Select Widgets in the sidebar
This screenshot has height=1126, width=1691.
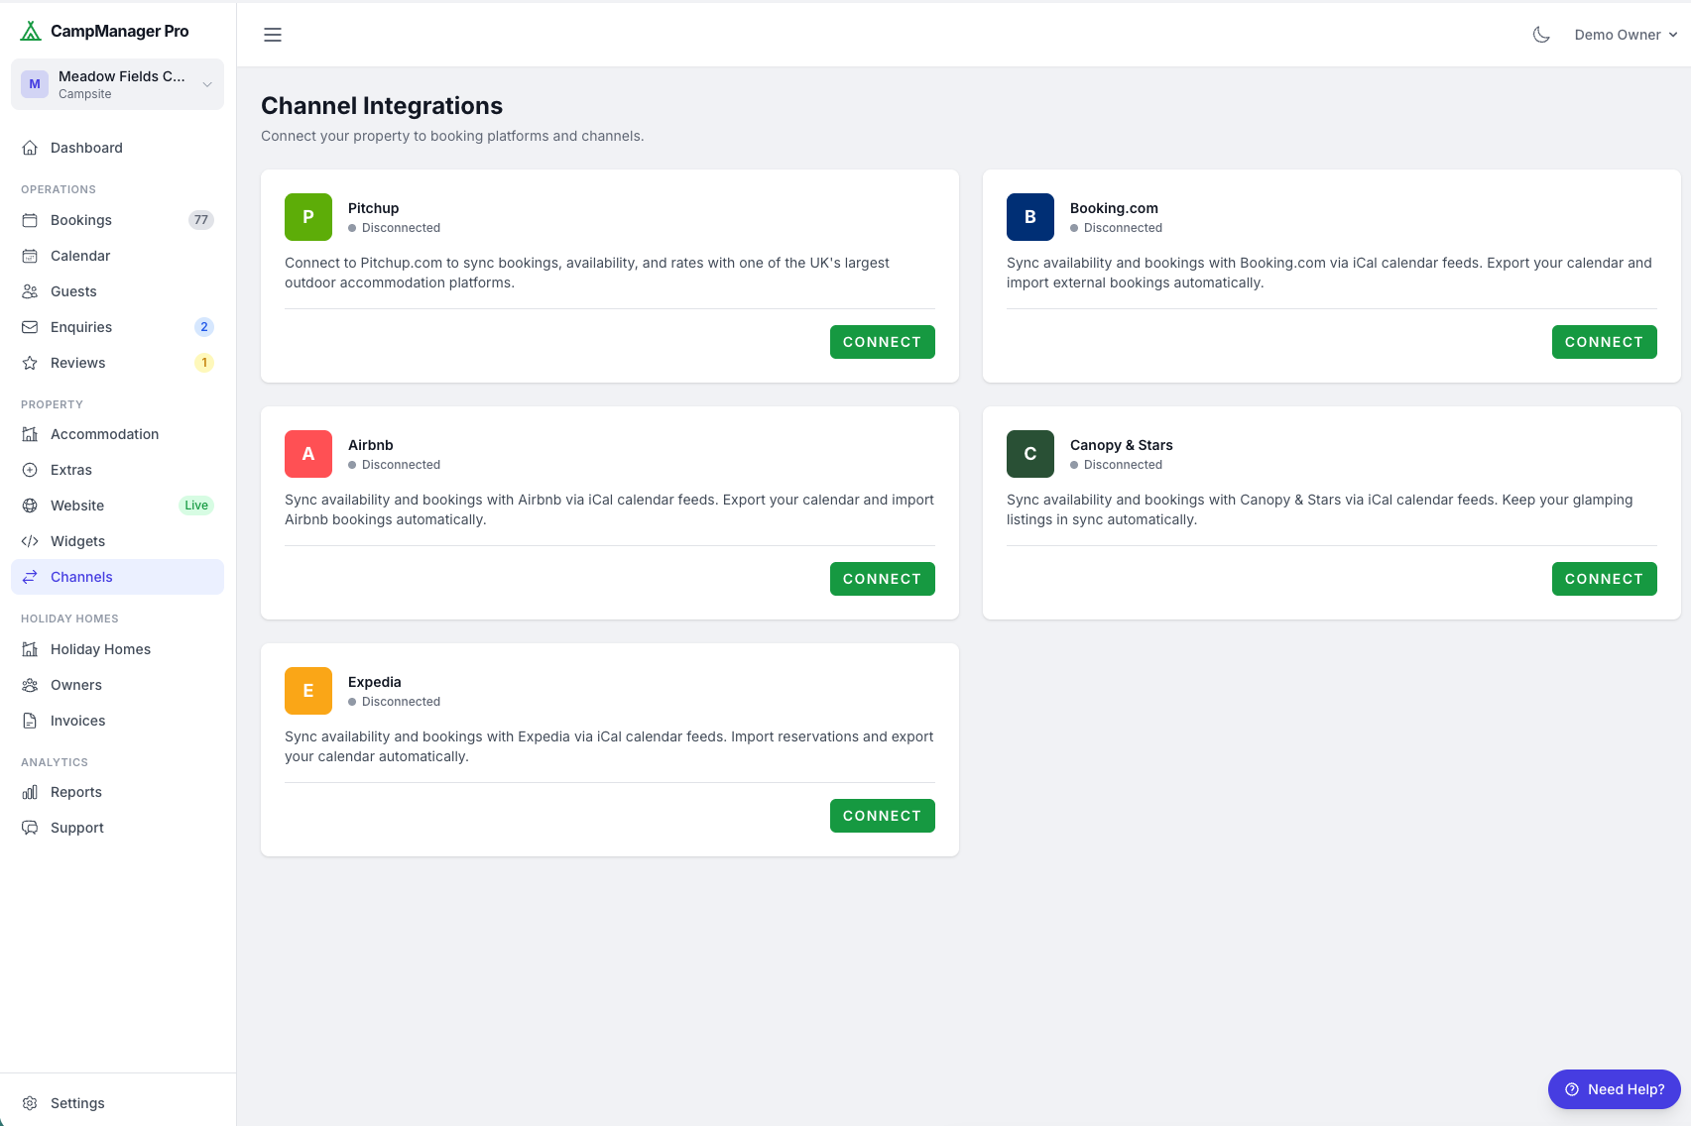117,541
